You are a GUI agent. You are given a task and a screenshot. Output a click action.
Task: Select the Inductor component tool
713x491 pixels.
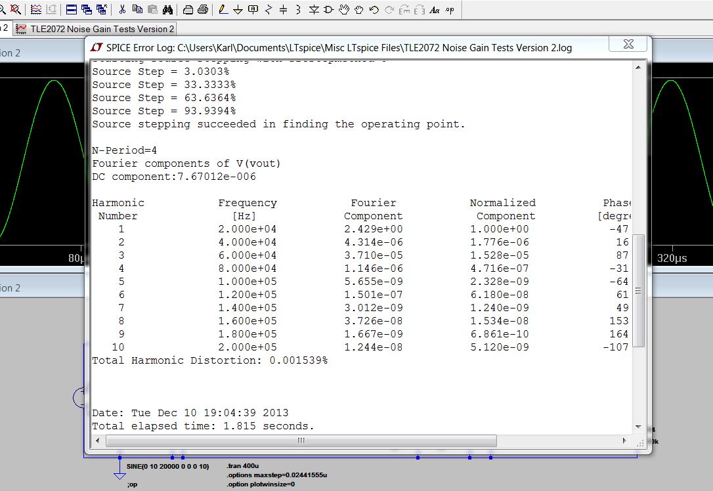click(x=298, y=9)
